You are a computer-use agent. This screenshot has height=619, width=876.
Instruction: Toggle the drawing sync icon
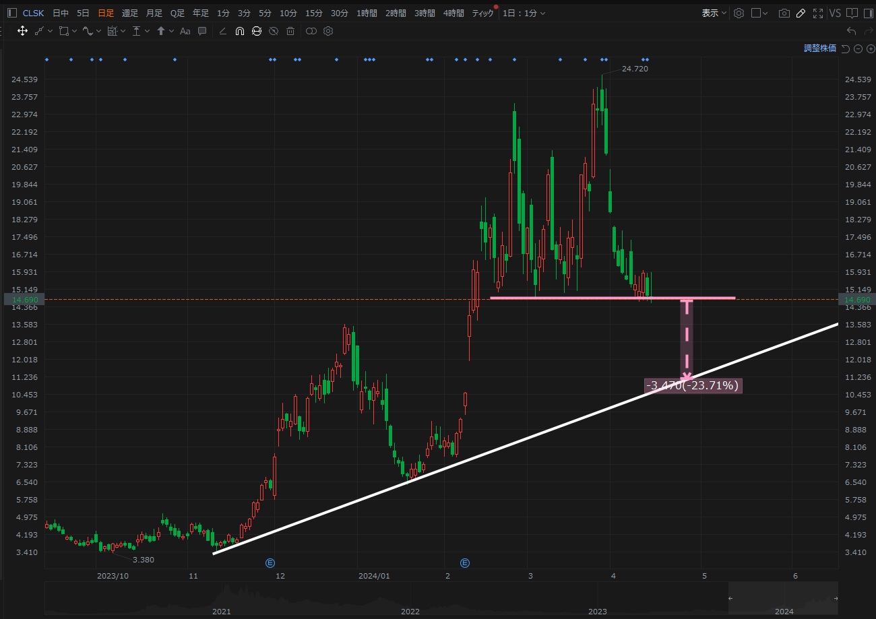[x=257, y=31]
